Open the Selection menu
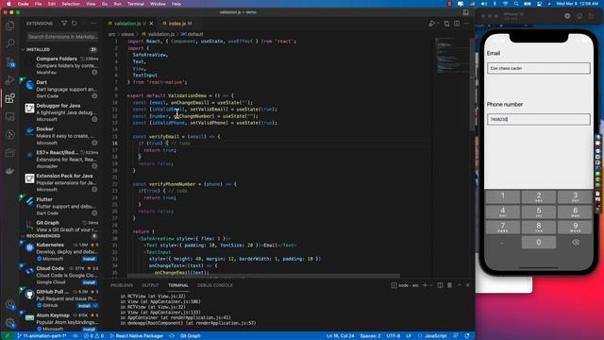Viewport: 604px width, 340px height. tap(71, 4)
